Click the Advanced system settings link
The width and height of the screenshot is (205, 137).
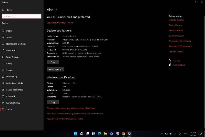[180, 41]
